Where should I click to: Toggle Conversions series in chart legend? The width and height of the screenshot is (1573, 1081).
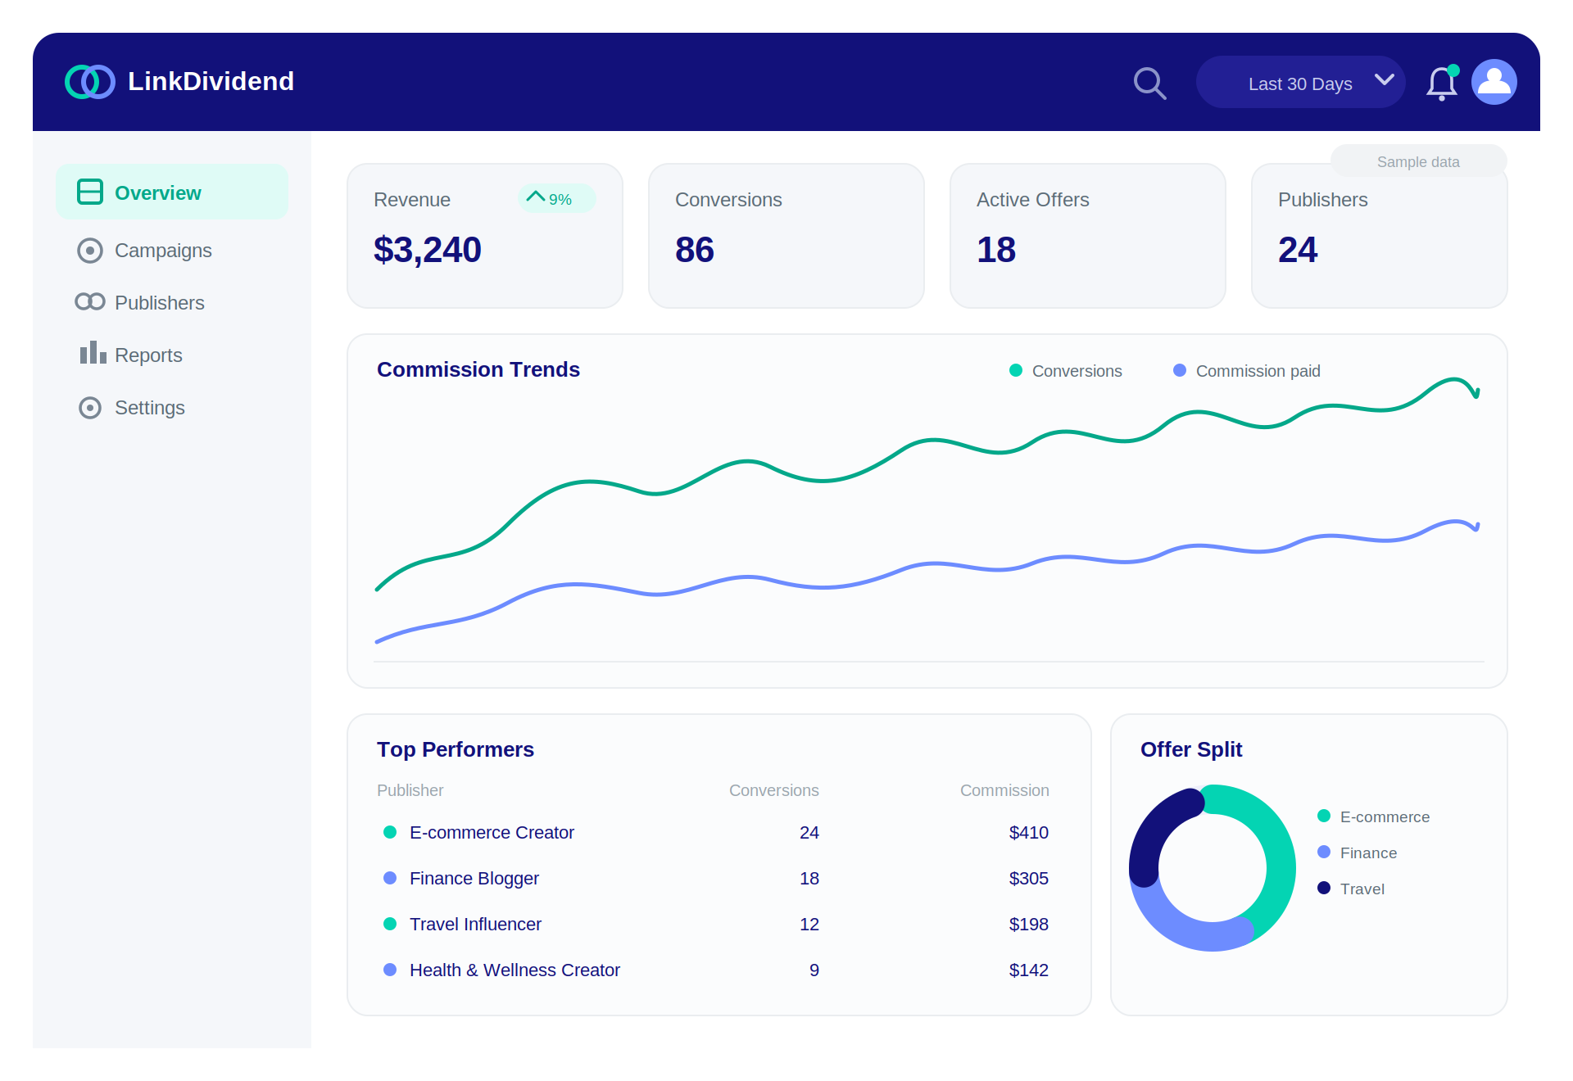(1066, 371)
